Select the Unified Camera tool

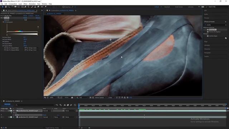15,7
